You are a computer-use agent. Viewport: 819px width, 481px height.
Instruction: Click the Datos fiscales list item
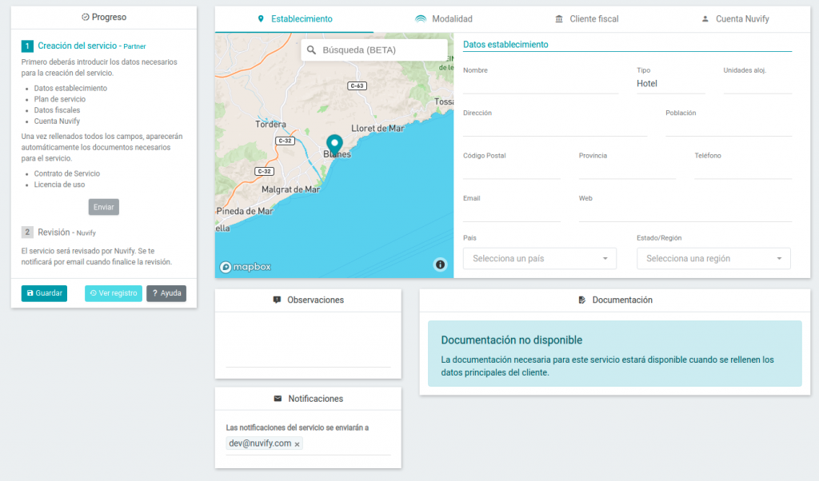(57, 110)
